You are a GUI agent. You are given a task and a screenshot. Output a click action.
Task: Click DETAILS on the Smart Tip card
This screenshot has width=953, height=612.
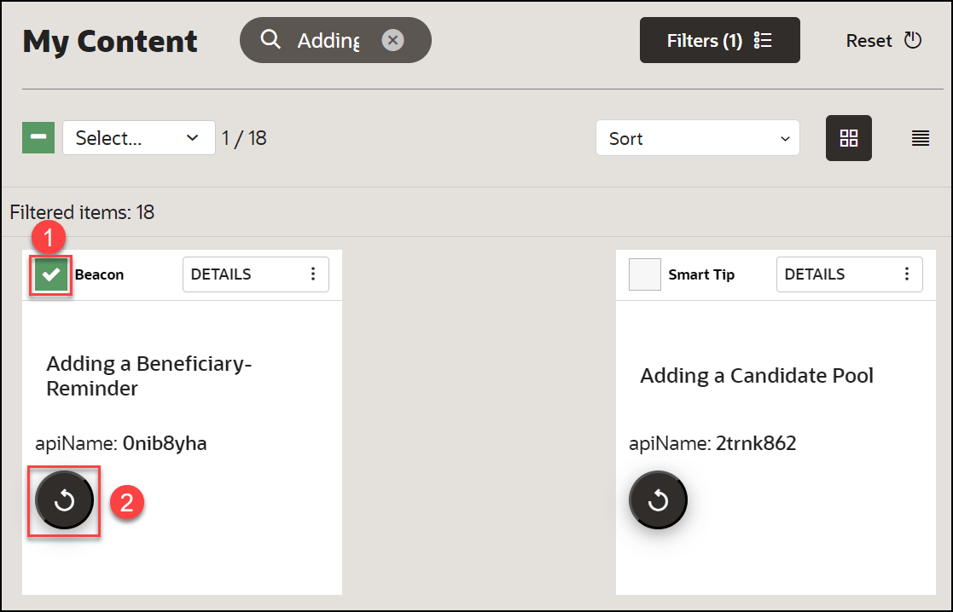[815, 274]
